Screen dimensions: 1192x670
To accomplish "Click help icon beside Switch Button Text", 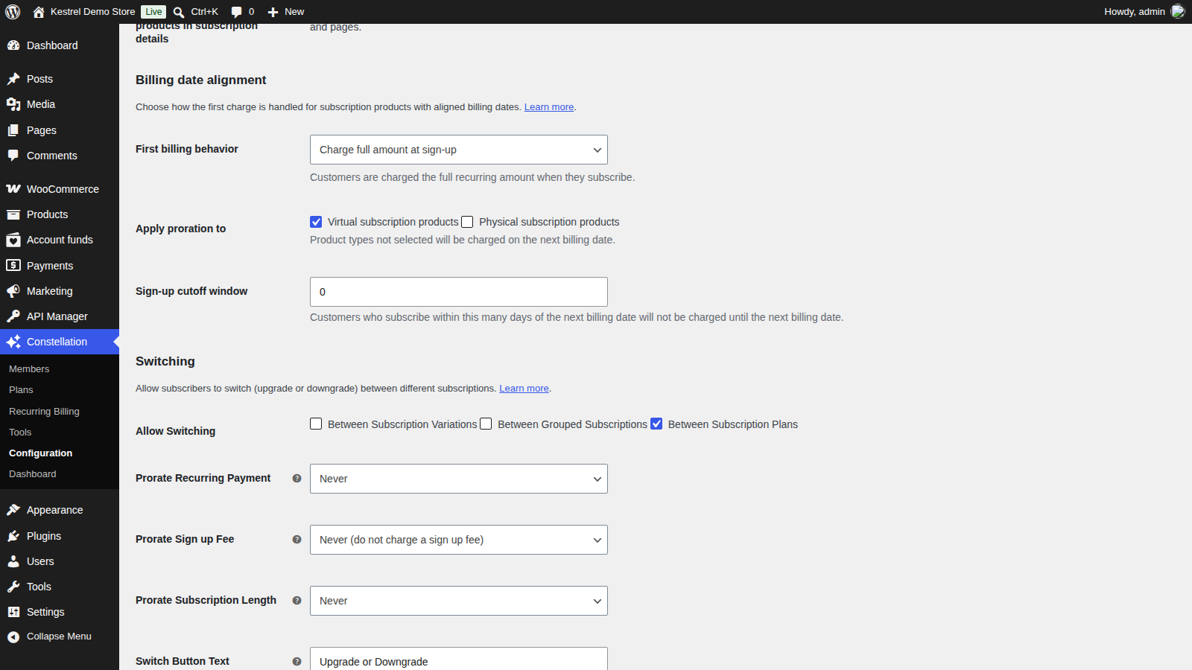I will (297, 662).
